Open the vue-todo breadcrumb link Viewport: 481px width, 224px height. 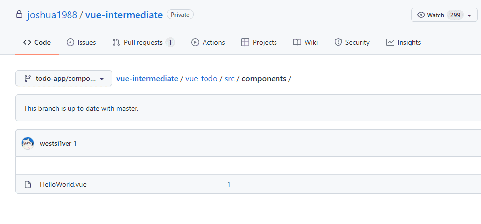[202, 79]
